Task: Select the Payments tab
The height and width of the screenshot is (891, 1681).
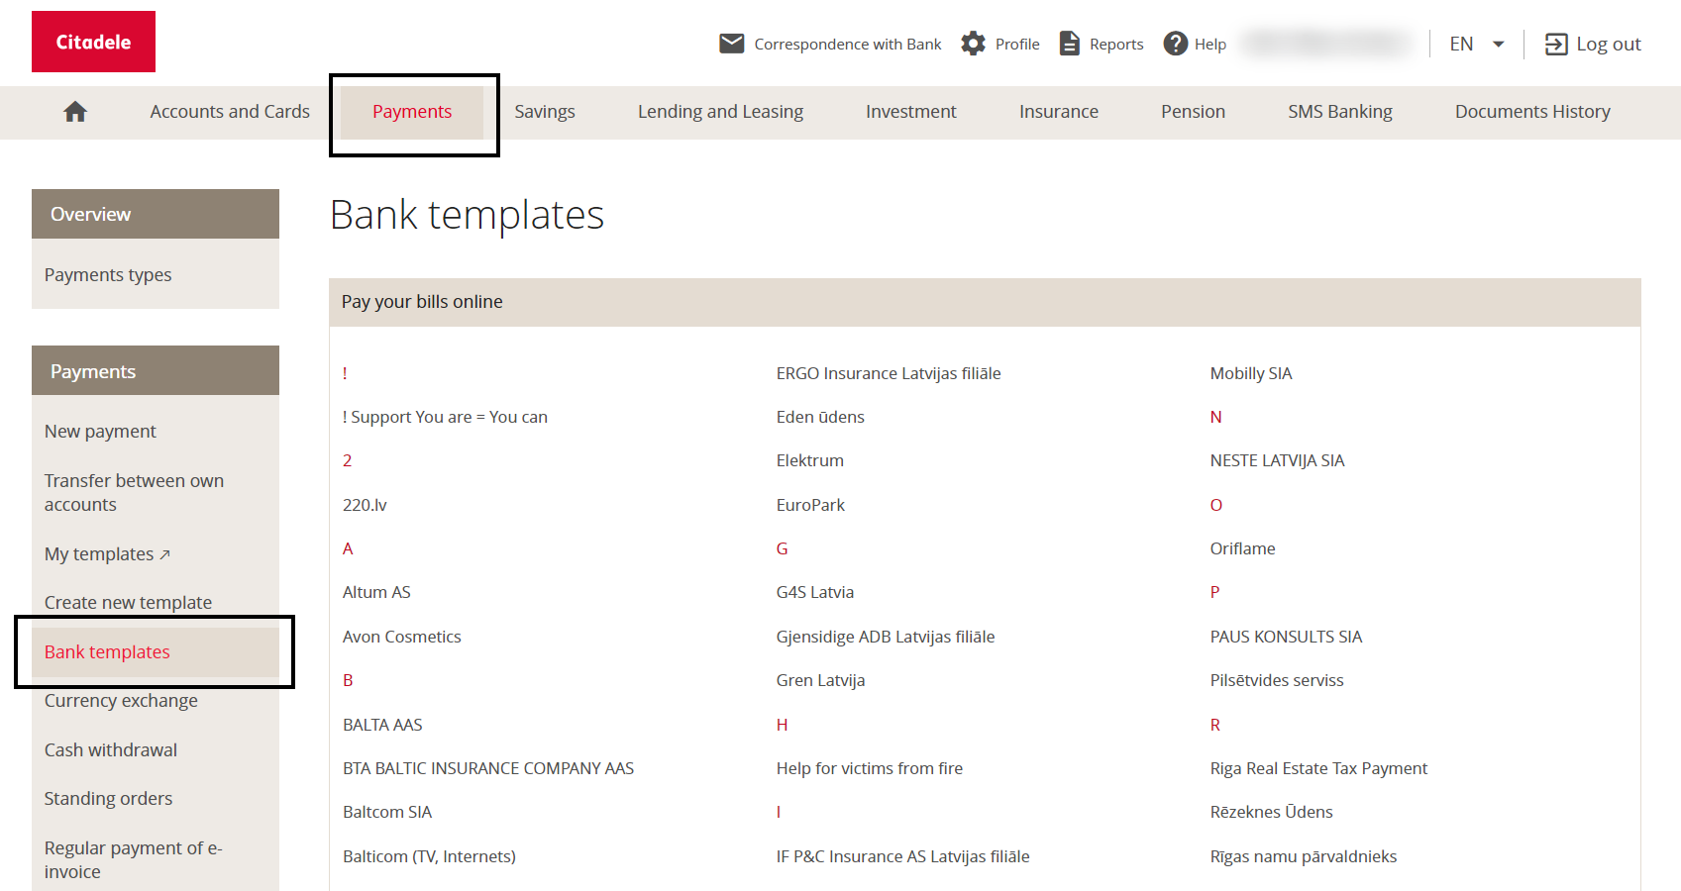Action: 412,112
